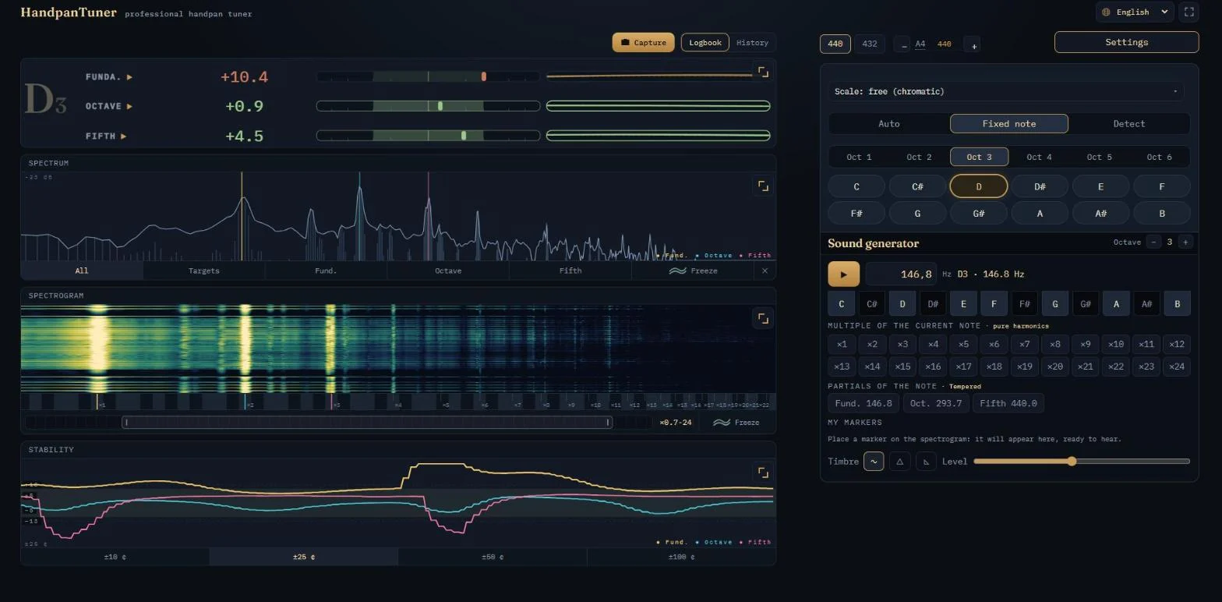Decrease the A4 reference pitch
The height and width of the screenshot is (602, 1222).
903,45
